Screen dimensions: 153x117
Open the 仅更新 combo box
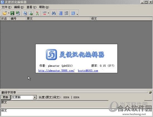coord(24,97)
